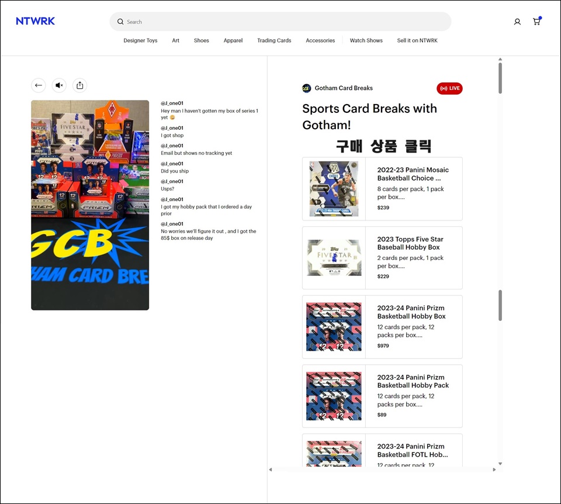
Task: Click the $979 price
Action: click(x=383, y=346)
